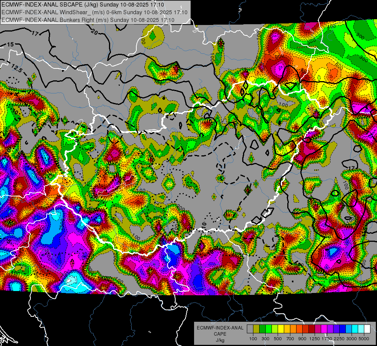Select the bright green legend swatch
The height and width of the screenshot is (346, 377).
tap(268, 329)
